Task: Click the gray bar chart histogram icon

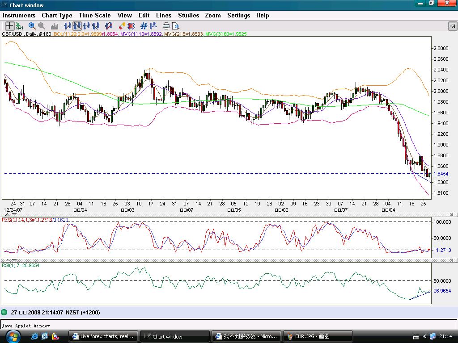Action: click(54, 26)
